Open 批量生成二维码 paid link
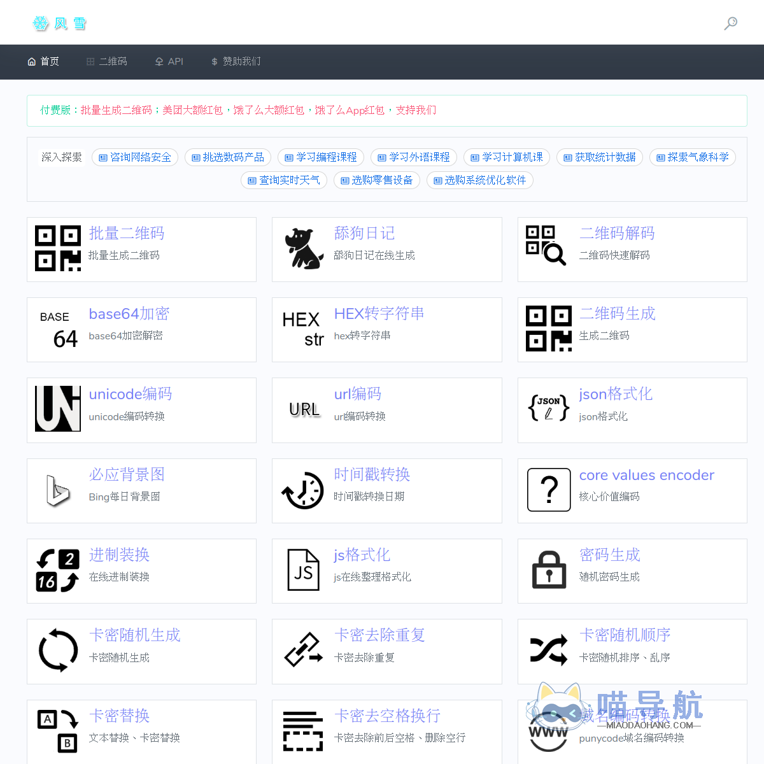The image size is (764, 764). tap(117, 110)
